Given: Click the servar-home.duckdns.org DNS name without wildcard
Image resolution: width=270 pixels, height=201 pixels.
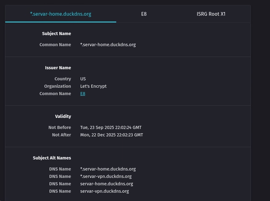Looking at the screenshot, I should click(x=107, y=184).
